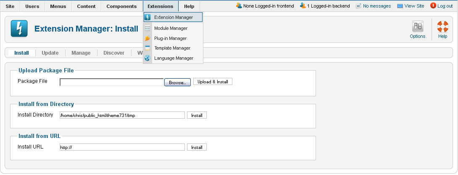Open Language Manager menu entry

(173, 58)
